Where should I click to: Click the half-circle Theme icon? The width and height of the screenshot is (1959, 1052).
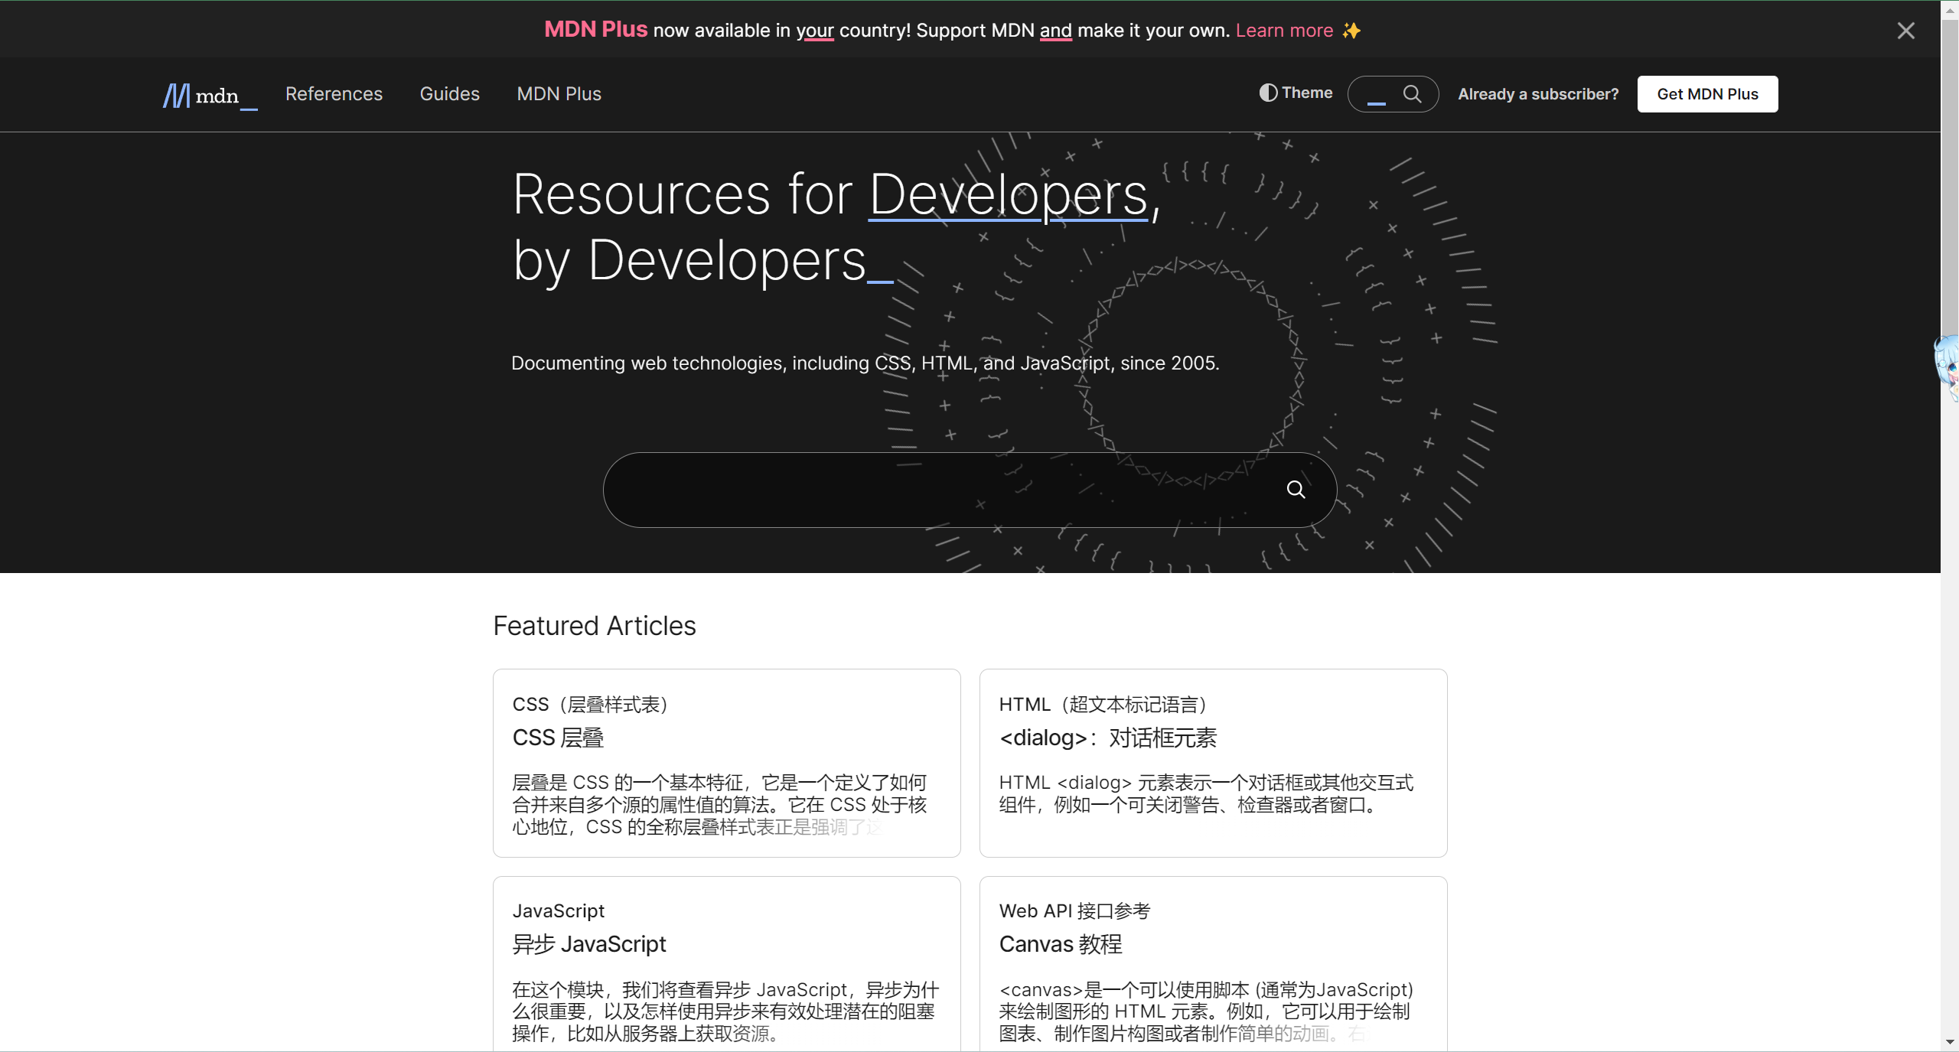(x=1268, y=93)
